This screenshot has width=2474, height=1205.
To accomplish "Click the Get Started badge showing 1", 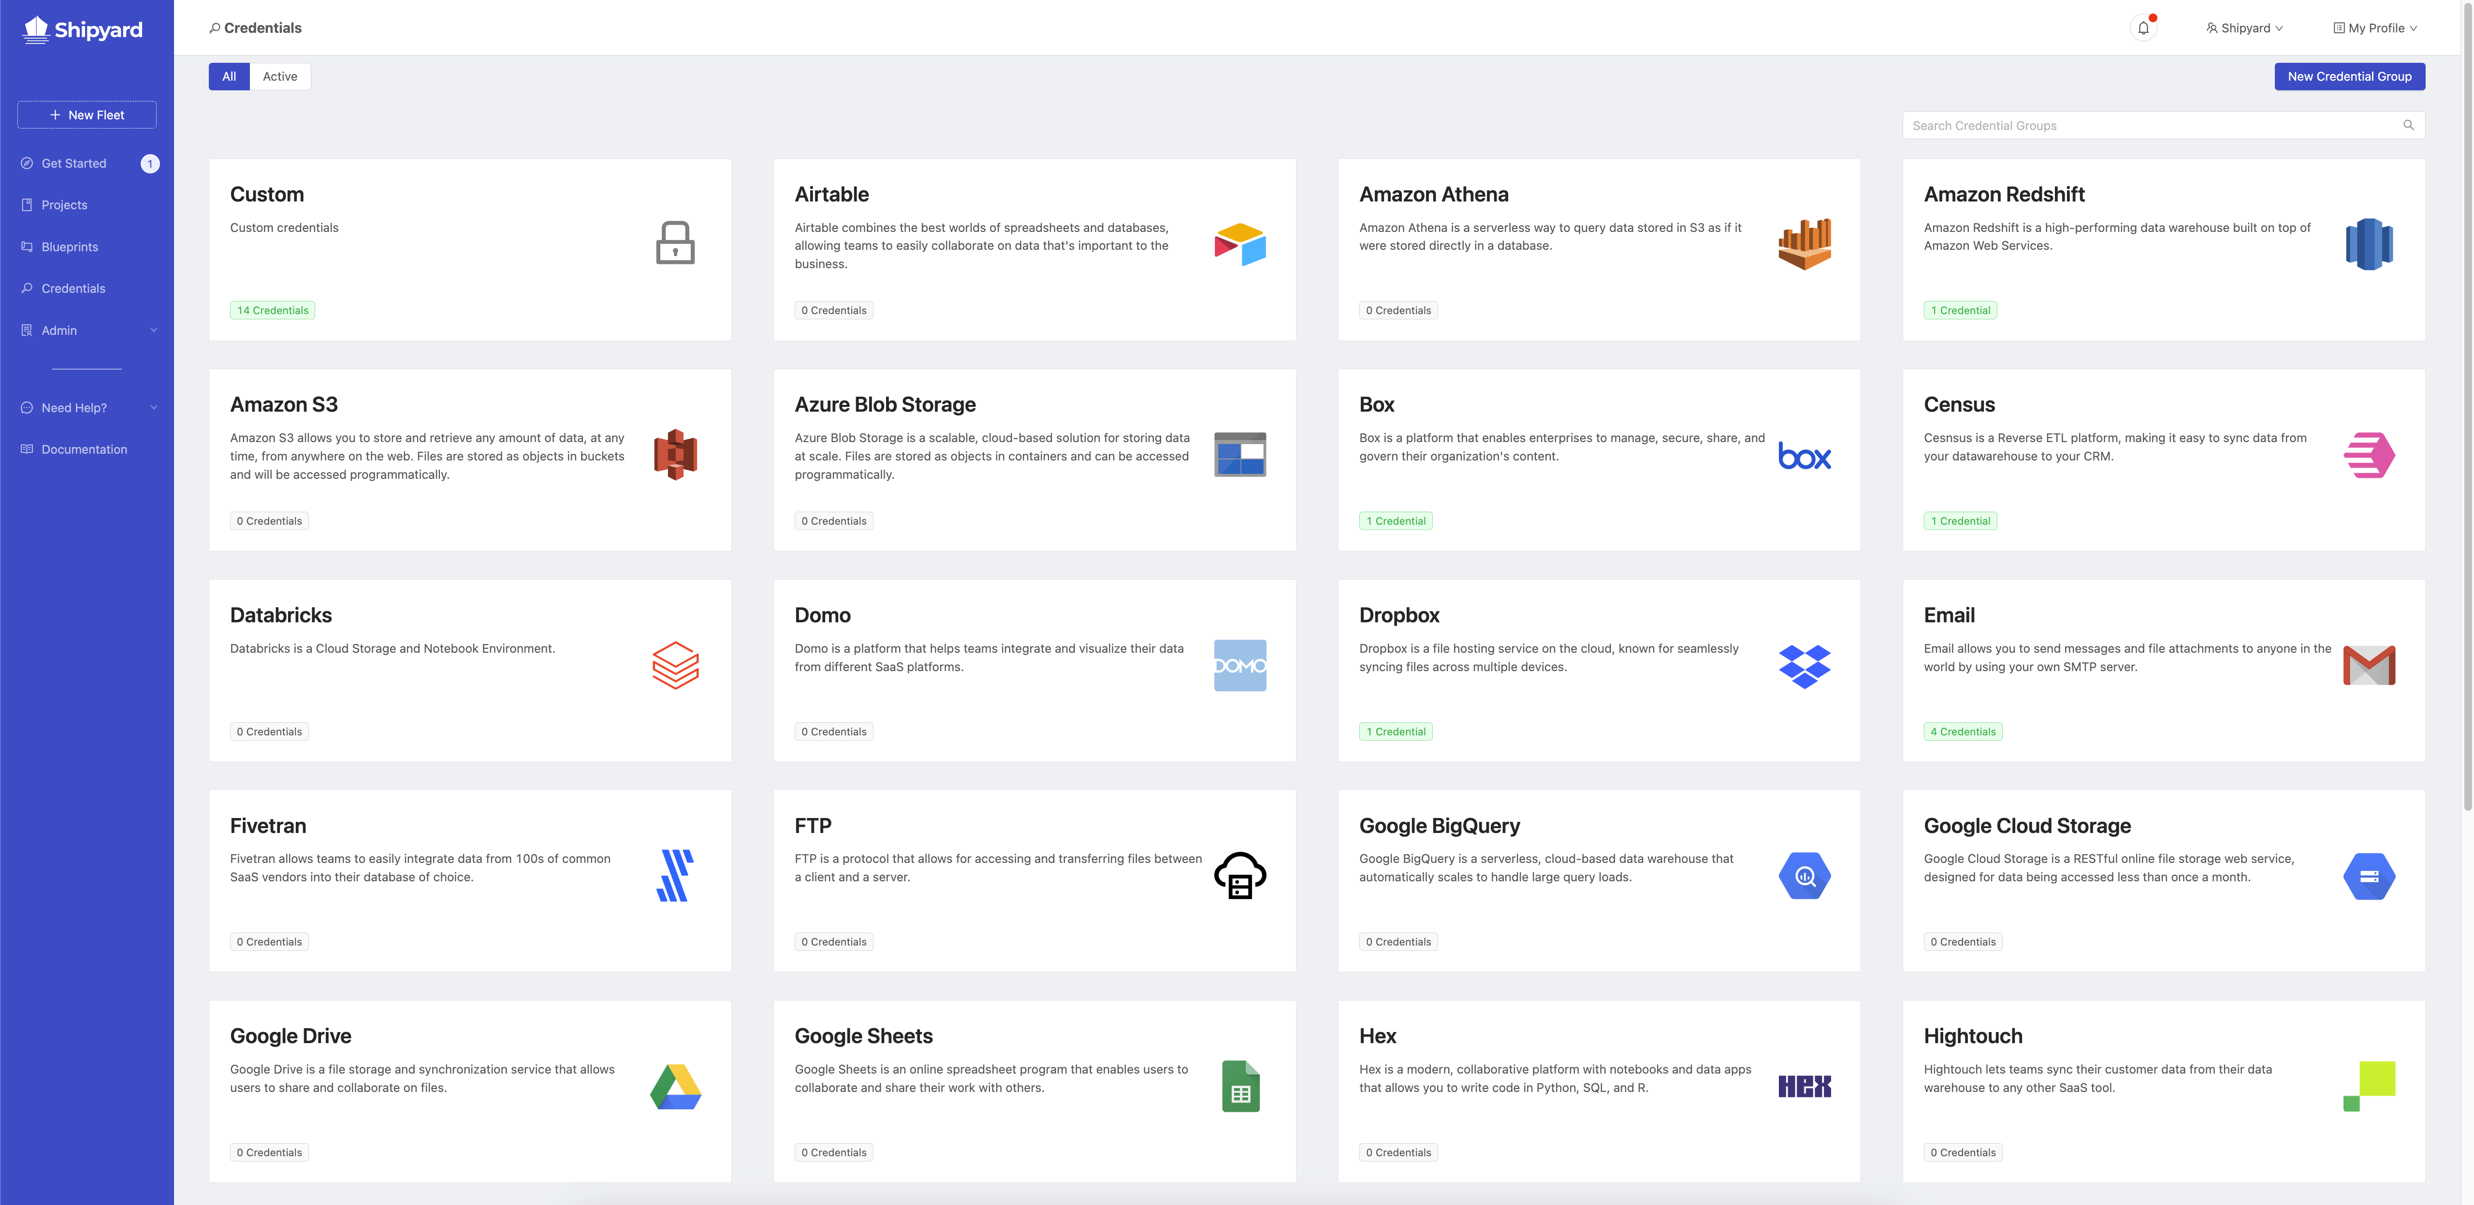I will coord(150,163).
